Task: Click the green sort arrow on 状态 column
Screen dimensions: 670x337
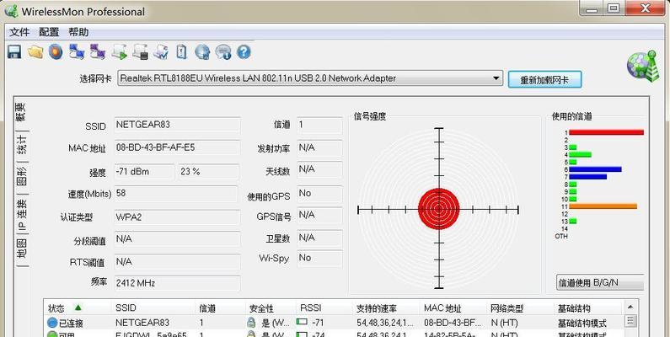Action: tap(78, 308)
